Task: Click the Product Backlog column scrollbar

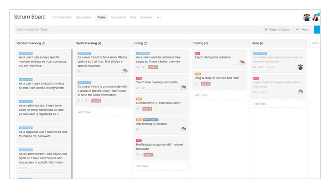Action: tap(72, 114)
